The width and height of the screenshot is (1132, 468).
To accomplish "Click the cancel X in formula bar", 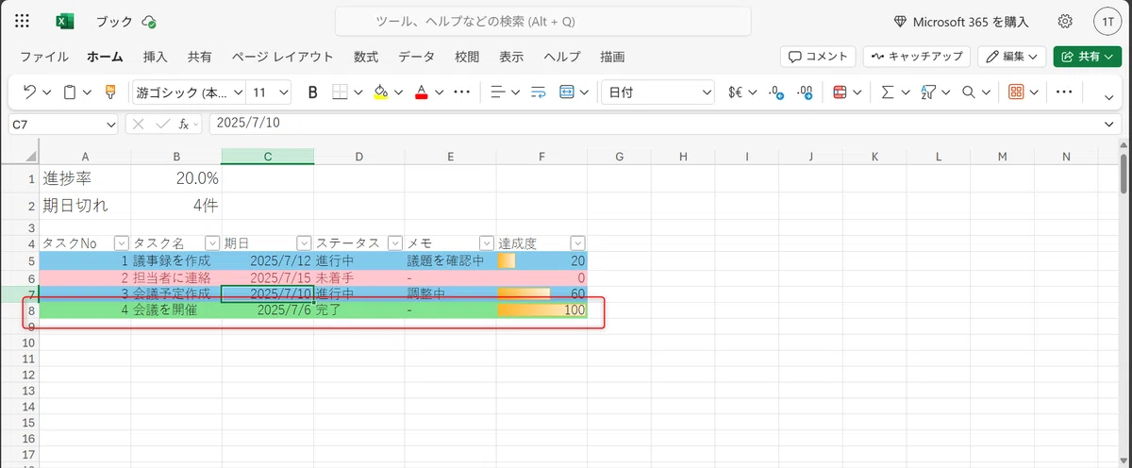I will (139, 124).
